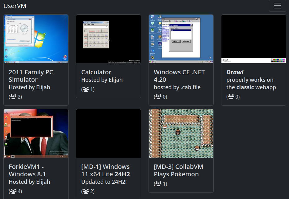This screenshot has height=199, width=289.
Task: Click users icon on 2011 Family PC Simulator
Action: [13, 97]
